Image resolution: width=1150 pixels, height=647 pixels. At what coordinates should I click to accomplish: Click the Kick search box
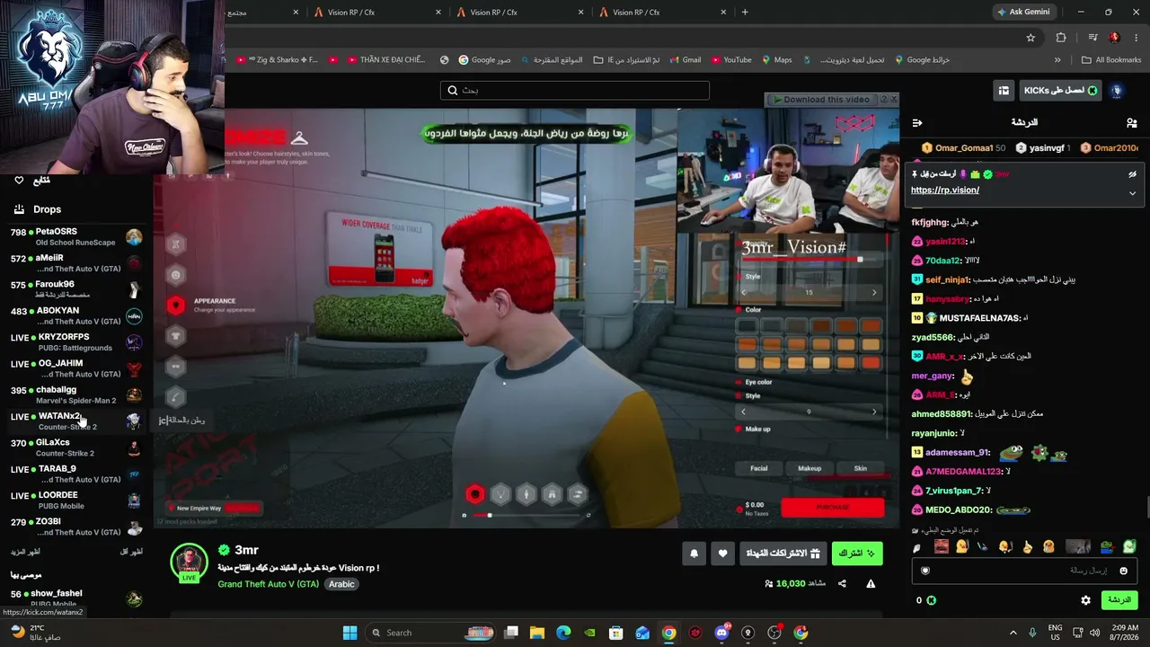pyautogui.click(x=575, y=90)
